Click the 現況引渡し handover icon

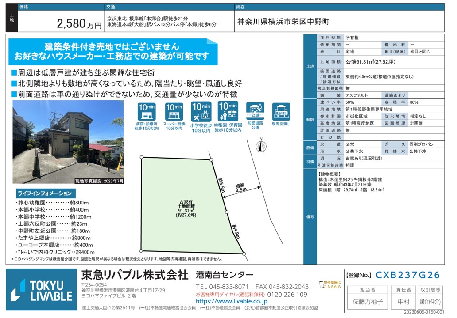(x=281, y=111)
